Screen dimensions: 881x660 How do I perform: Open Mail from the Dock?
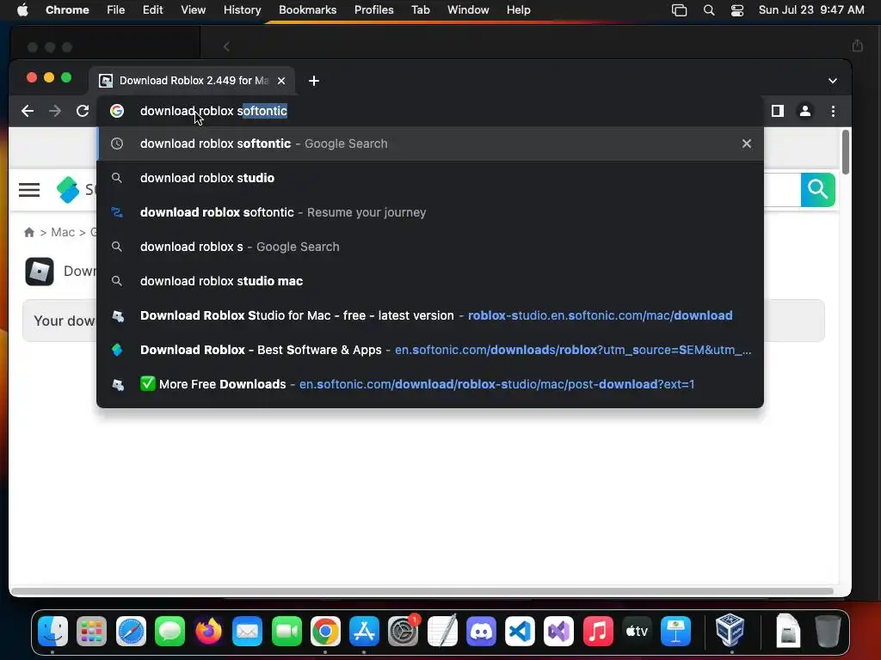pos(247,632)
